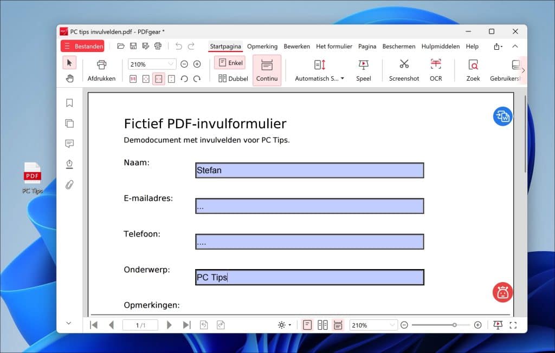Image resolution: width=555 pixels, height=353 pixels.
Task: Undo the last action
Action: pyautogui.click(x=179, y=46)
